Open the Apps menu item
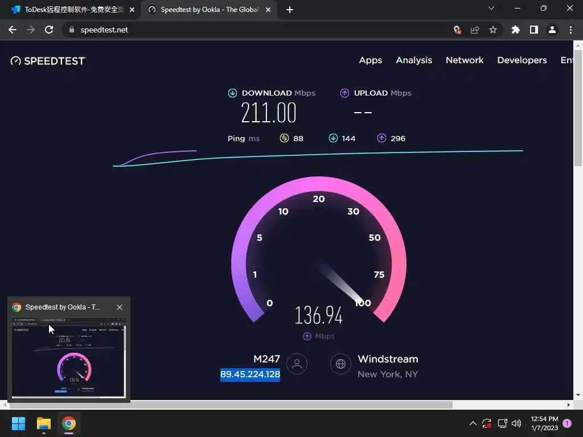The image size is (583, 437). pyautogui.click(x=370, y=60)
